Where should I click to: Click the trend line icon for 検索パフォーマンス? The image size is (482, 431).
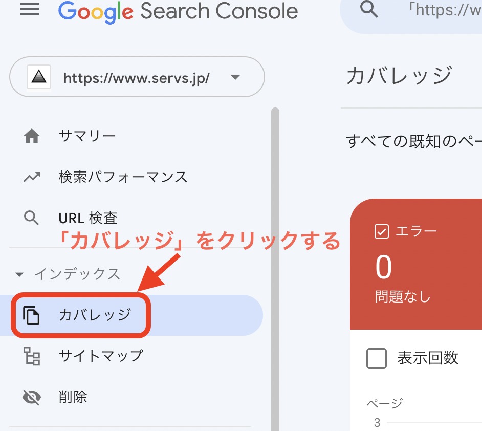point(32,177)
